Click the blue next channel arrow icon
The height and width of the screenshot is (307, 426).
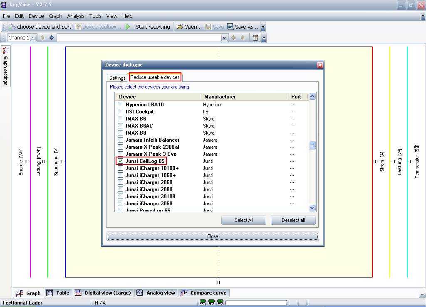coord(52,38)
